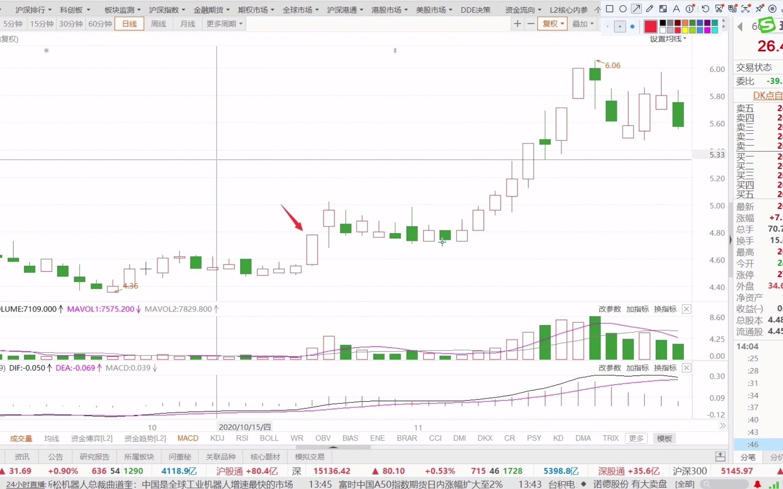Choose the small brush size dot
Image resolution: width=783 pixels, height=489 pixels.
pyautogui.click(x=608, y=27)
